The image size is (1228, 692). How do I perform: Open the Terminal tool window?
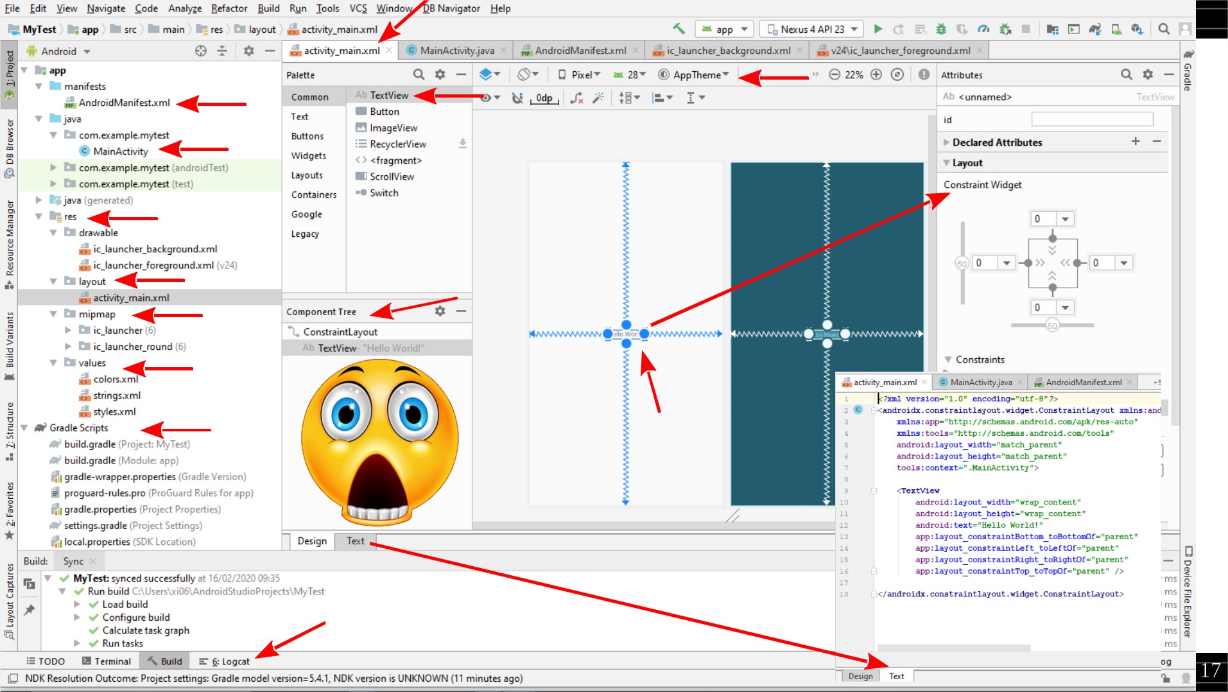click(x=106, y=661)
